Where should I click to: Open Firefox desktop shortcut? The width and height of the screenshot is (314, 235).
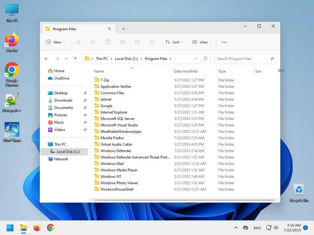tap(12, 42)
